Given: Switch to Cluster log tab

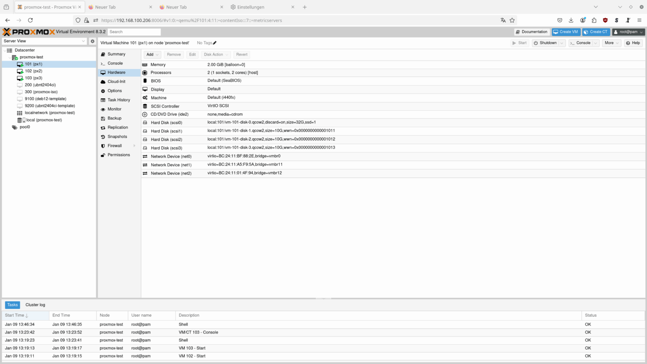Looking at the screenshot, I should (35, 305).
